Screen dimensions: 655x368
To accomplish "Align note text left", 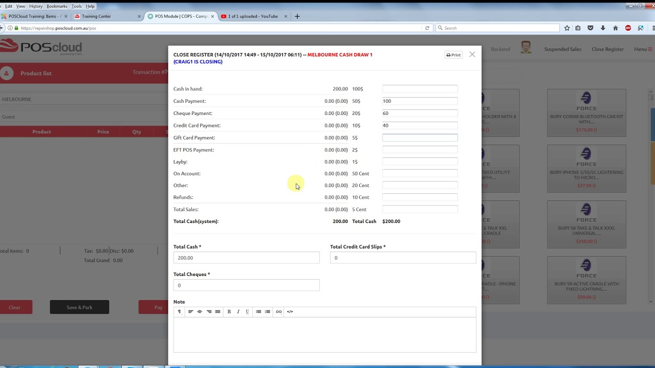I will [x=190, y=311].
